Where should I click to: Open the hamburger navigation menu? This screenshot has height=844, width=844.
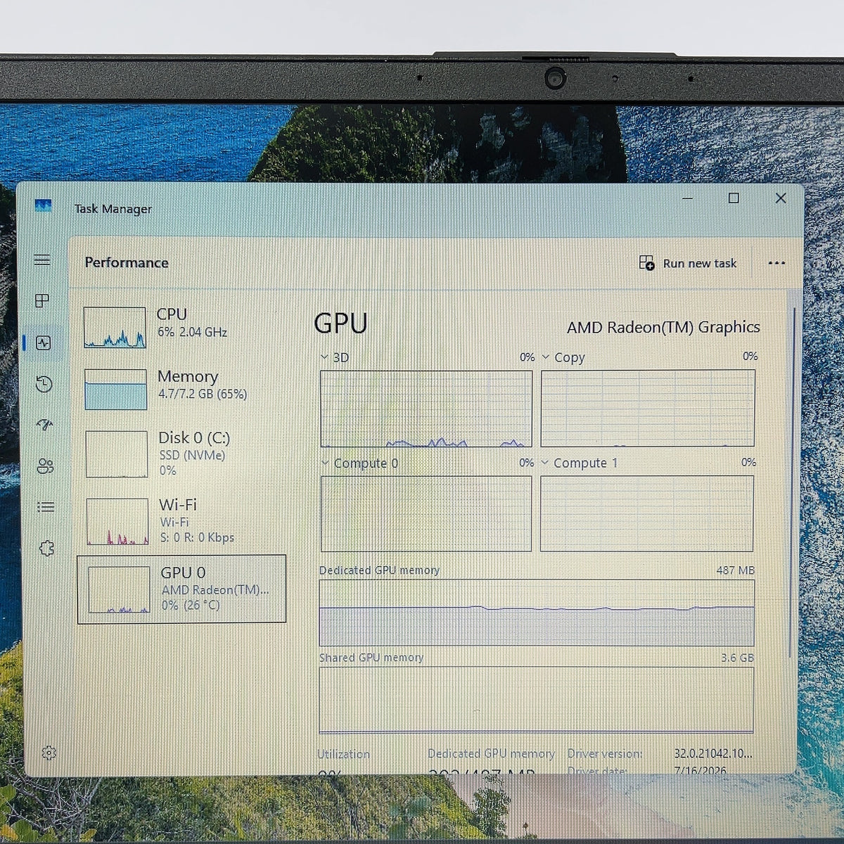point(42,260)
